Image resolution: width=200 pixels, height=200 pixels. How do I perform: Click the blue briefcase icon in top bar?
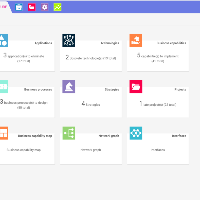(x=19, y=7)
